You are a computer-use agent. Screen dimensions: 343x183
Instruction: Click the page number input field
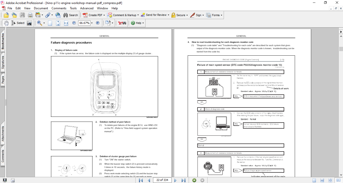click(x=162, y=180)
